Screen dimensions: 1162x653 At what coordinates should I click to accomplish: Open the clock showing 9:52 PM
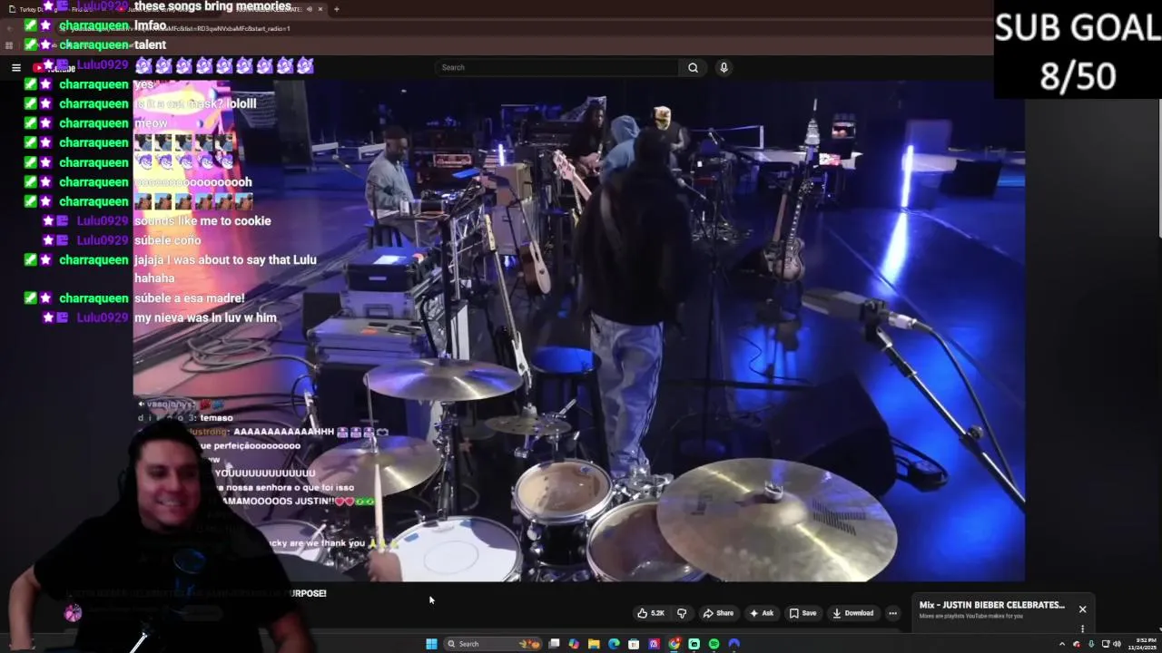pos(1142,644)
